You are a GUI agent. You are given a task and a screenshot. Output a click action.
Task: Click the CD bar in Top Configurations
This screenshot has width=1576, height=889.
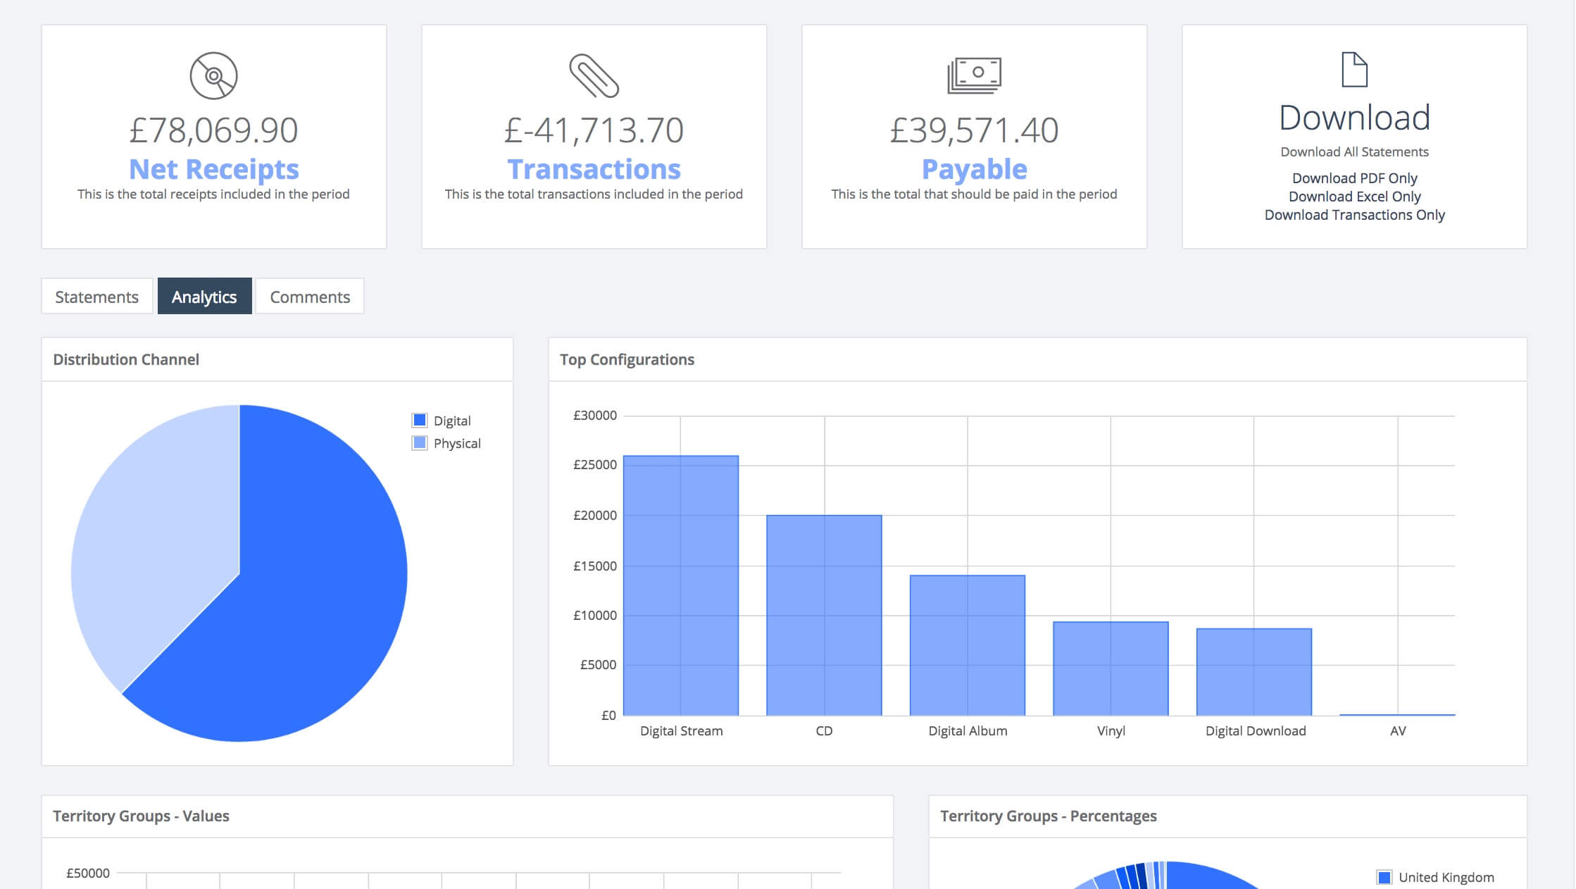pos(824,615)
